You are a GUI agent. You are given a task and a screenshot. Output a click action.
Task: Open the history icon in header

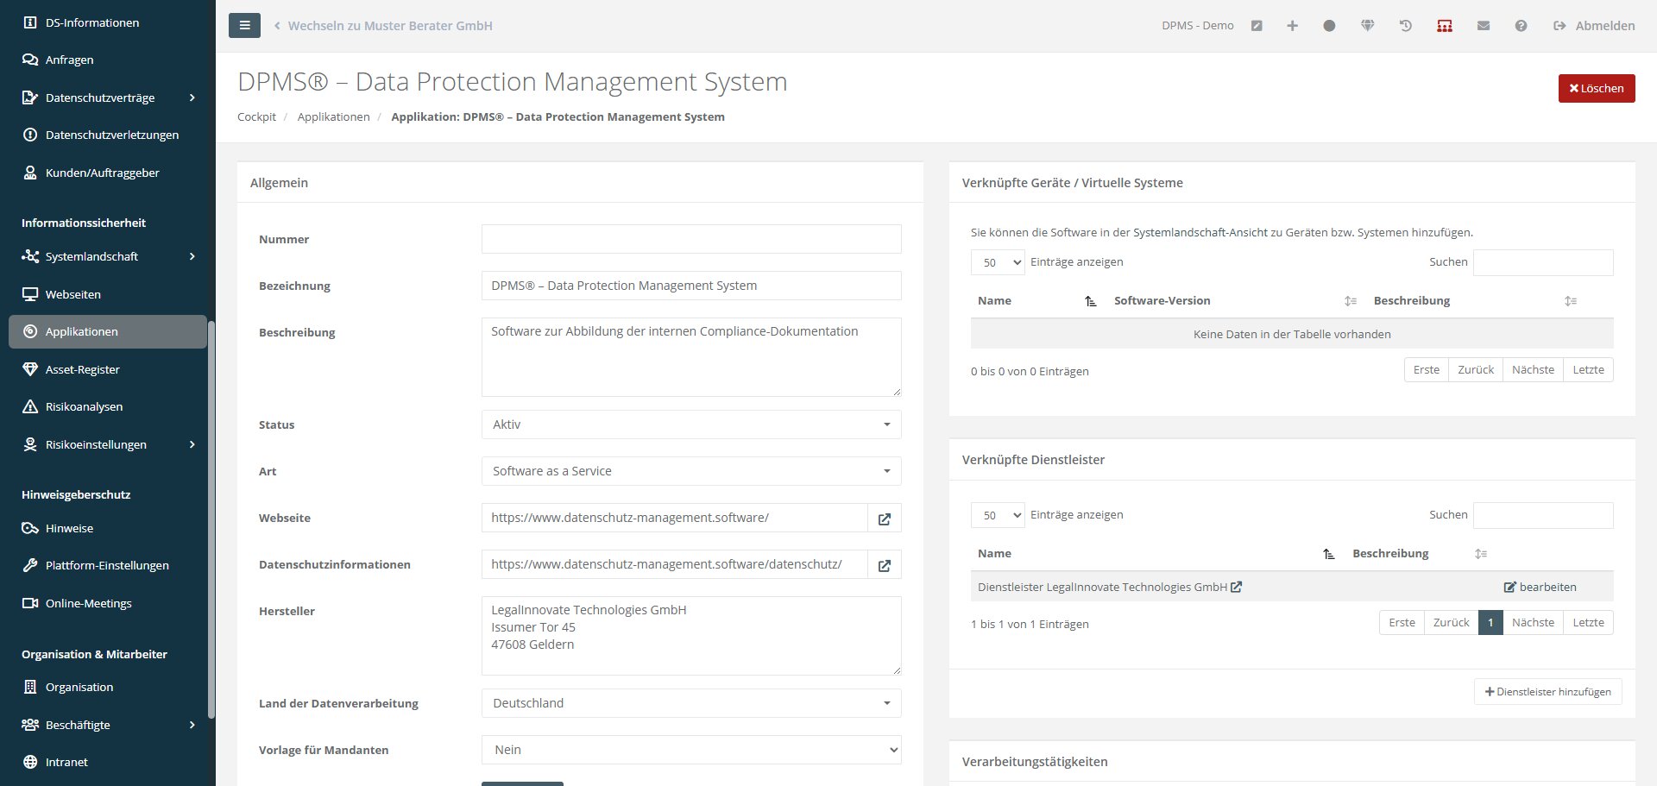pyautogui.click(x=1406, y=26)
